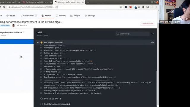190x107 pixels.
Task: Click the camera extension icon
Action: click(139, 7)
